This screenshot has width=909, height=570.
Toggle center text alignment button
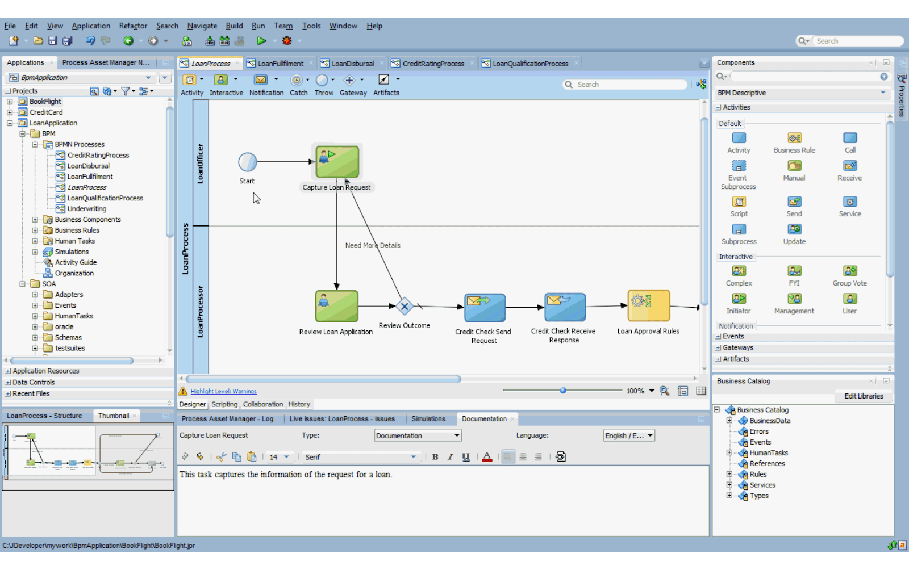(523, 457)
